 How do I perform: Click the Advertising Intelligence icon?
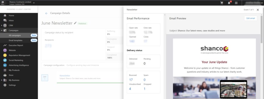[5, 65]
